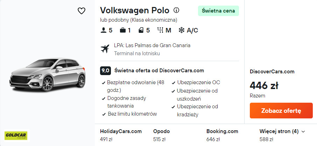The image size is (317, 146).
Task: Click the airplane airport pickup icon
Action: [x=105, y=49]
